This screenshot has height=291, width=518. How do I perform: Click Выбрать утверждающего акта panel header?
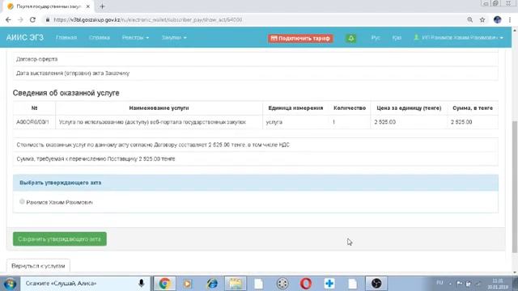(x=256, y=183)
